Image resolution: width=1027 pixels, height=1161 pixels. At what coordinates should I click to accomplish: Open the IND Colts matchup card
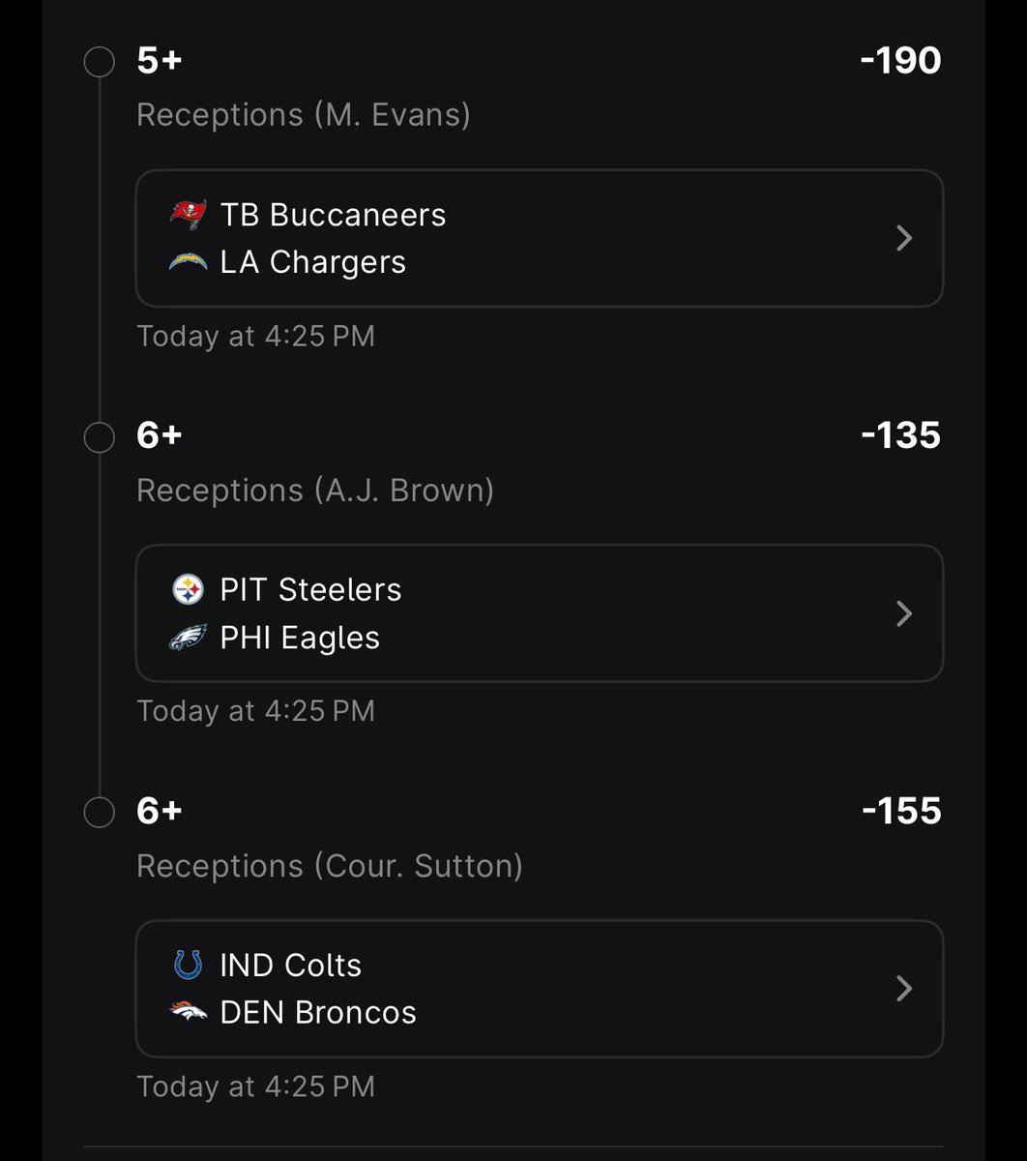point(540,988)
